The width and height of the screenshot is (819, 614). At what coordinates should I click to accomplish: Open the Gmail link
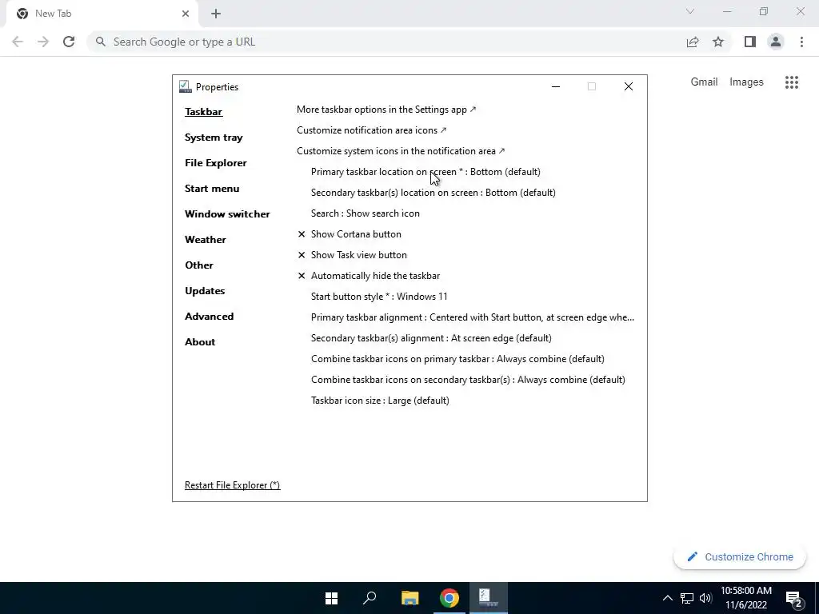tap(704, 82)
